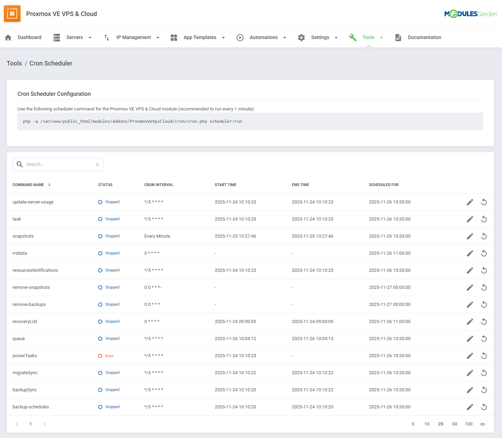502x438 pixels.
Task: Show 5 entries per page
Action: (x=413, y=424)
